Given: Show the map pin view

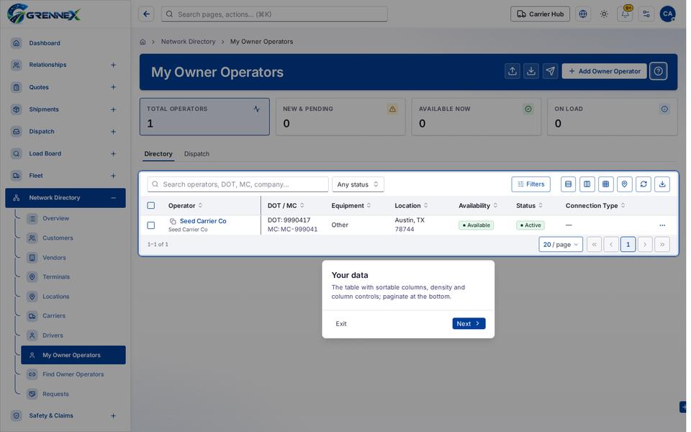Looking at the screenshot, I should click(x=625, y=184).
